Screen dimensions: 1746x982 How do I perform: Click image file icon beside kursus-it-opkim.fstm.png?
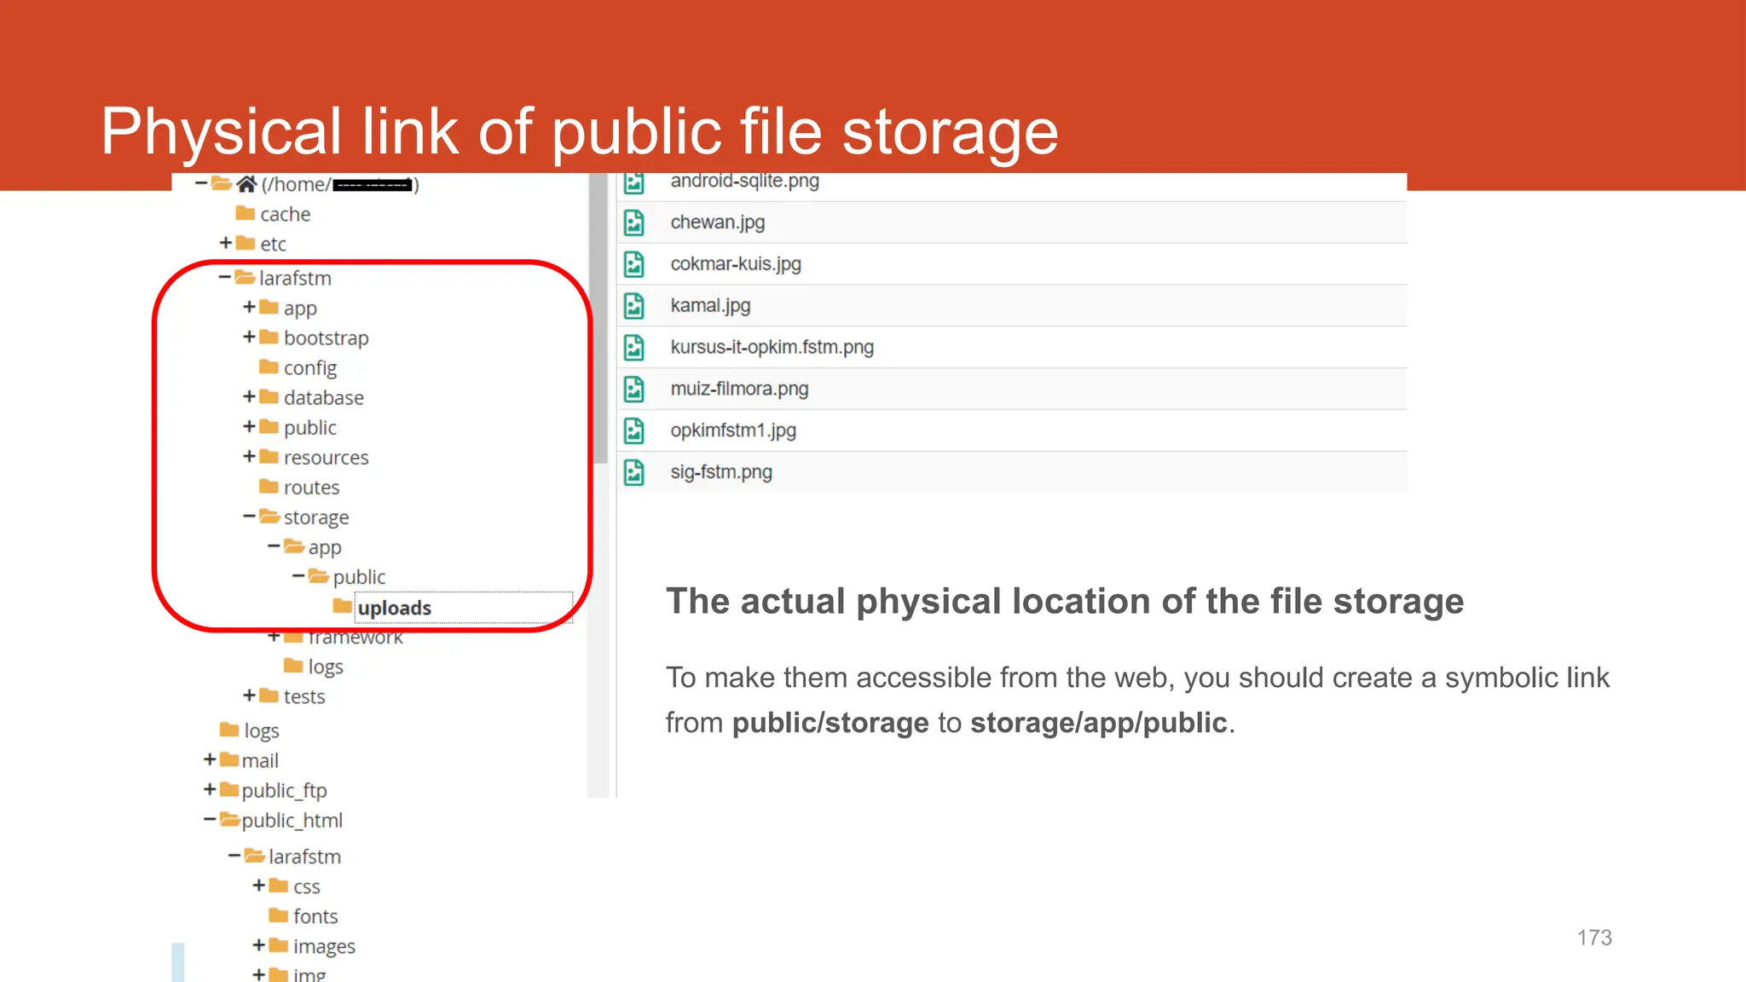coord(634,347)
